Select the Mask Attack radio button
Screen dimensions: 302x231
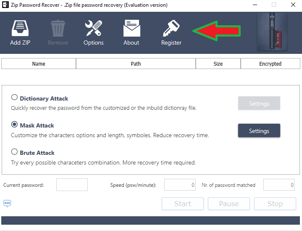pos(14,125)
